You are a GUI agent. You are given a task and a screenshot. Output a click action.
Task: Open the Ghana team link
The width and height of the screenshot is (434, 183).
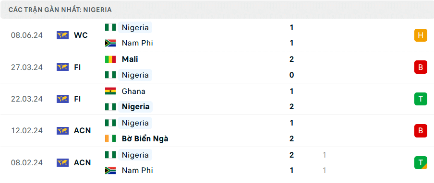(x=133, y=91)
